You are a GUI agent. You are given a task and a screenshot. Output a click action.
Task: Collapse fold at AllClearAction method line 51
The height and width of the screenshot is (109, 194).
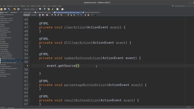[x=30, y=42]
